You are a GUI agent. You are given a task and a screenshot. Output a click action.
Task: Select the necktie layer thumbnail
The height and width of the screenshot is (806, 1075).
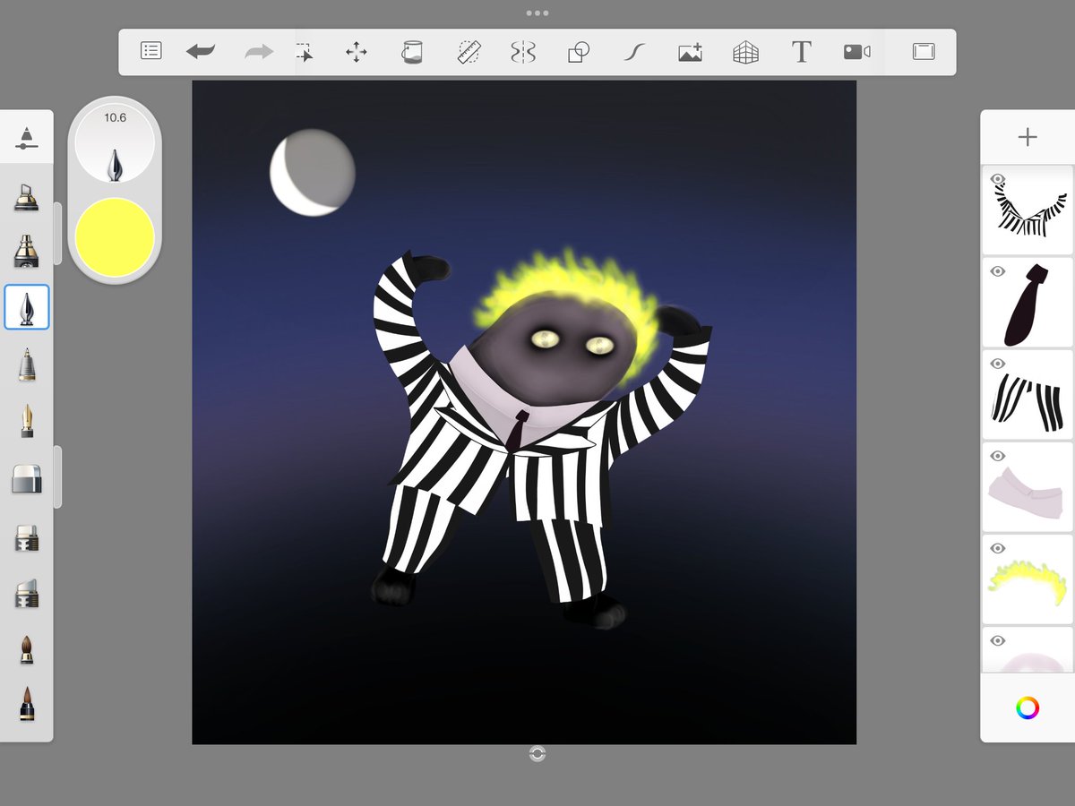tap(1028, 303)
